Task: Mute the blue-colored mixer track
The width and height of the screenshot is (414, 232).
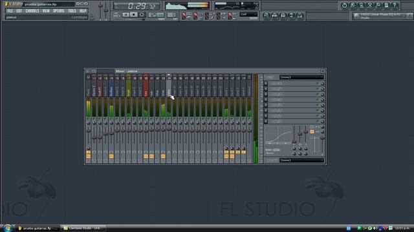Action: [x=111, y=119]
